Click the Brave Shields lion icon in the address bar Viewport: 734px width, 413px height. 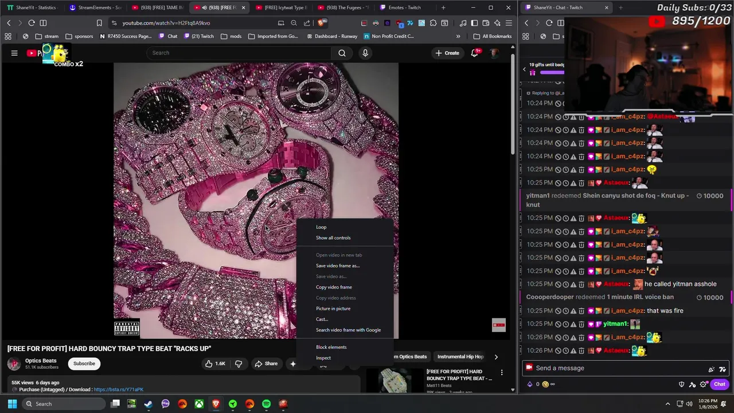[322, 23]
